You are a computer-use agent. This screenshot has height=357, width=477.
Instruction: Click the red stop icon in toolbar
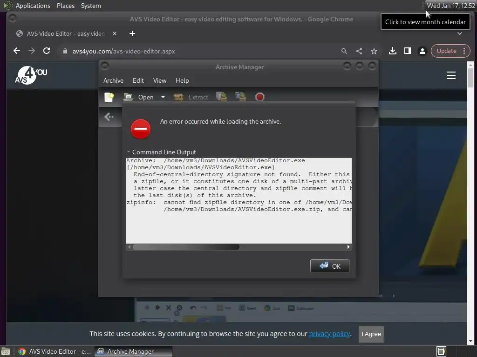pyautogui.click(x=260, y=97)
